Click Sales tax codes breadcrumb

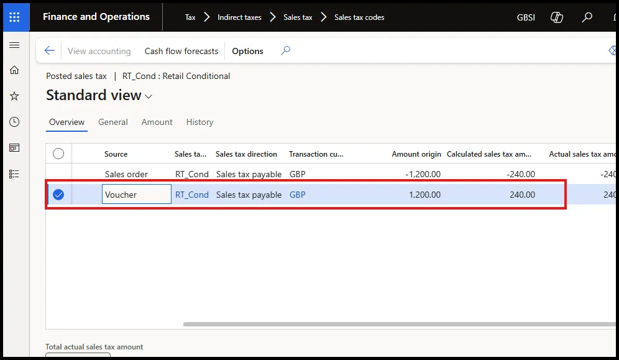359,17
